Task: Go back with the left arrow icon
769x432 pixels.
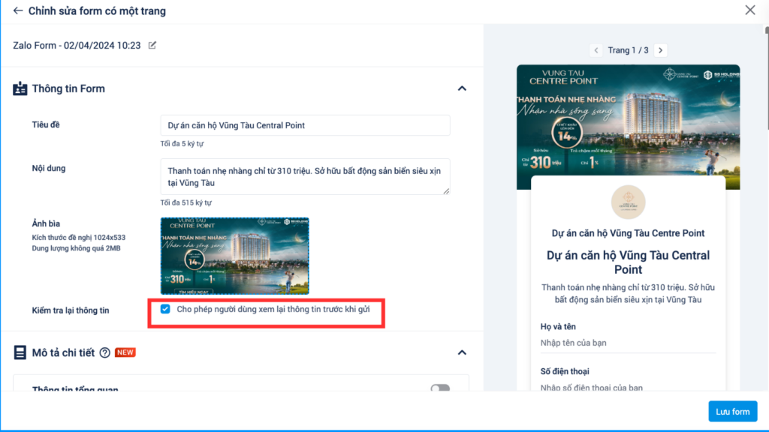Action: (18, 10)
